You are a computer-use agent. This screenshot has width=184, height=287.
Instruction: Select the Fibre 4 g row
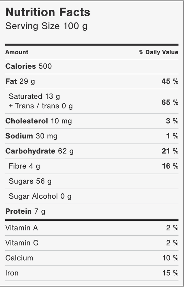[24, 166]
